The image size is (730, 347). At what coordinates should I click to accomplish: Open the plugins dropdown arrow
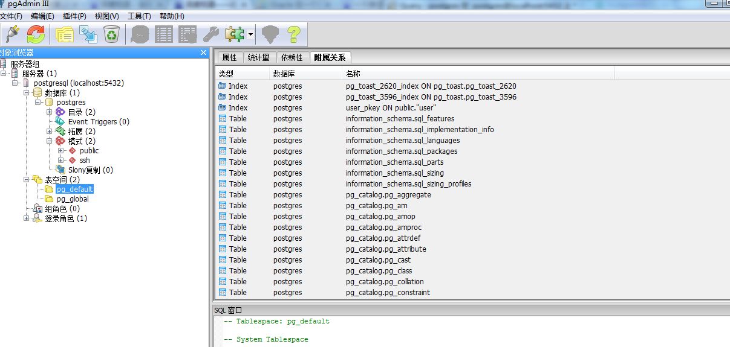[250, 34]
